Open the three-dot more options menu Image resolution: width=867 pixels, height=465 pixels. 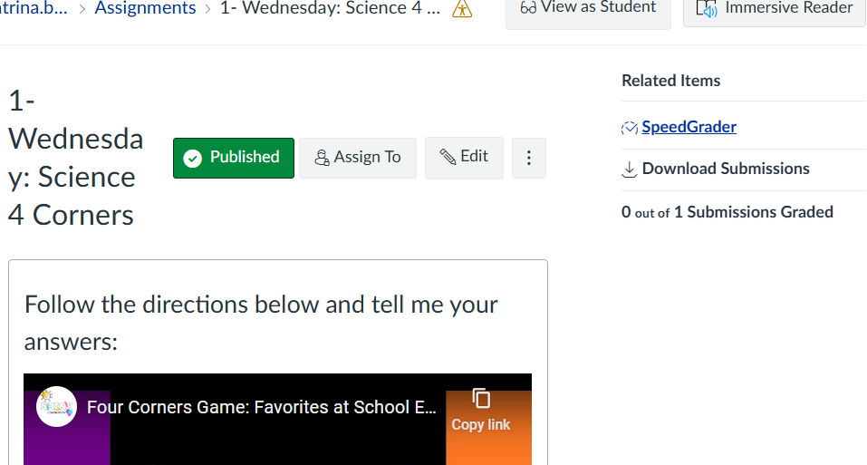(x=529, y=158)
